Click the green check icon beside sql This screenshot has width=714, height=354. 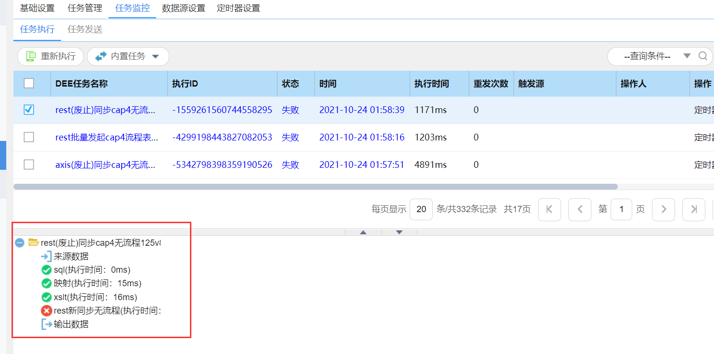click(x=47, y=270)
